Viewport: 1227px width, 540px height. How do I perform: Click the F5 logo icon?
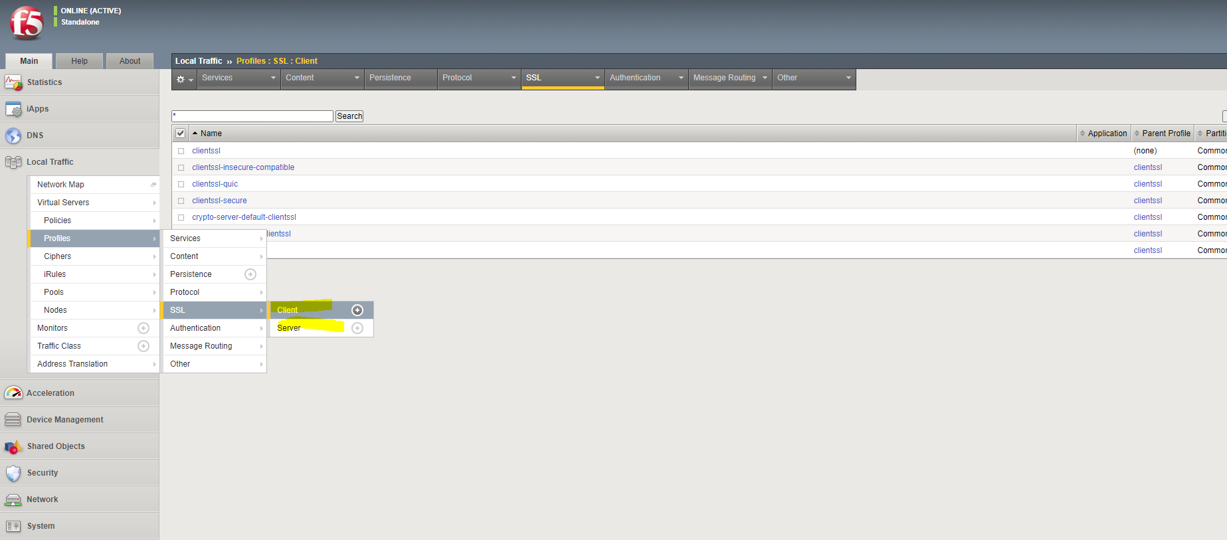coord(27,23)
